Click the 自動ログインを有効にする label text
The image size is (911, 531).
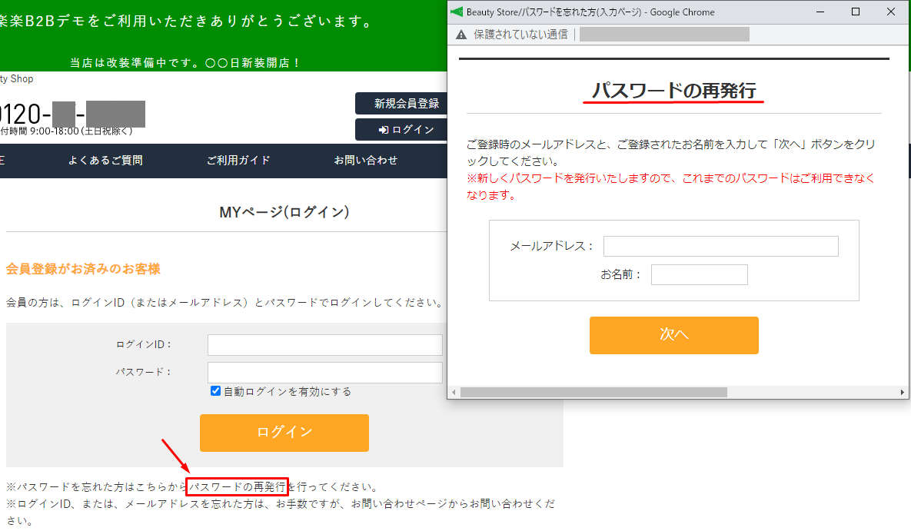tap(288, 392)
